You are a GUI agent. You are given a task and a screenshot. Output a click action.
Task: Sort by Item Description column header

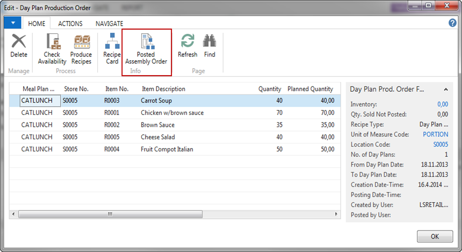point(163,89)
